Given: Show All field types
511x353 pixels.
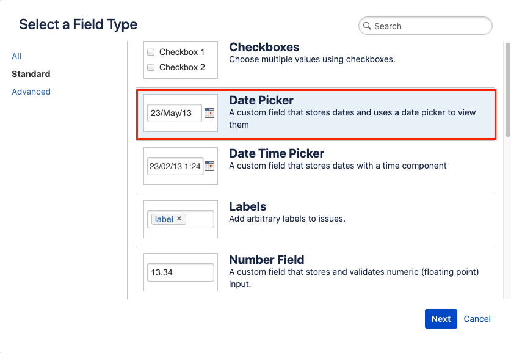Looking at the screenshot, I should [x=16, y=56].
